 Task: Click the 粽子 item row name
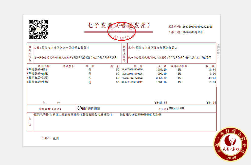pyautogui.click(x=38, y=69)
